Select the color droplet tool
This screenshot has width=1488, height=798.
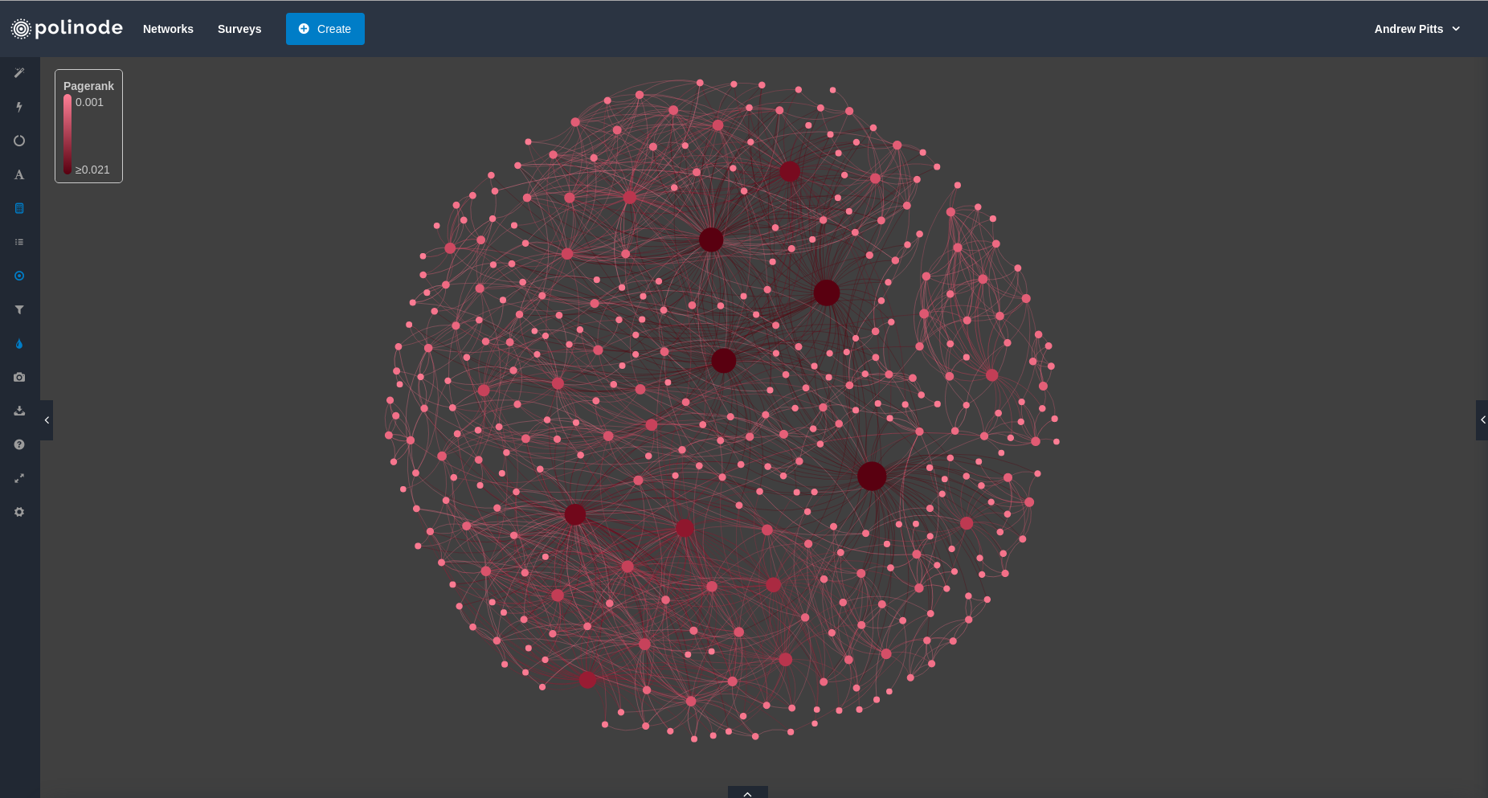click(x=19, y=343)
